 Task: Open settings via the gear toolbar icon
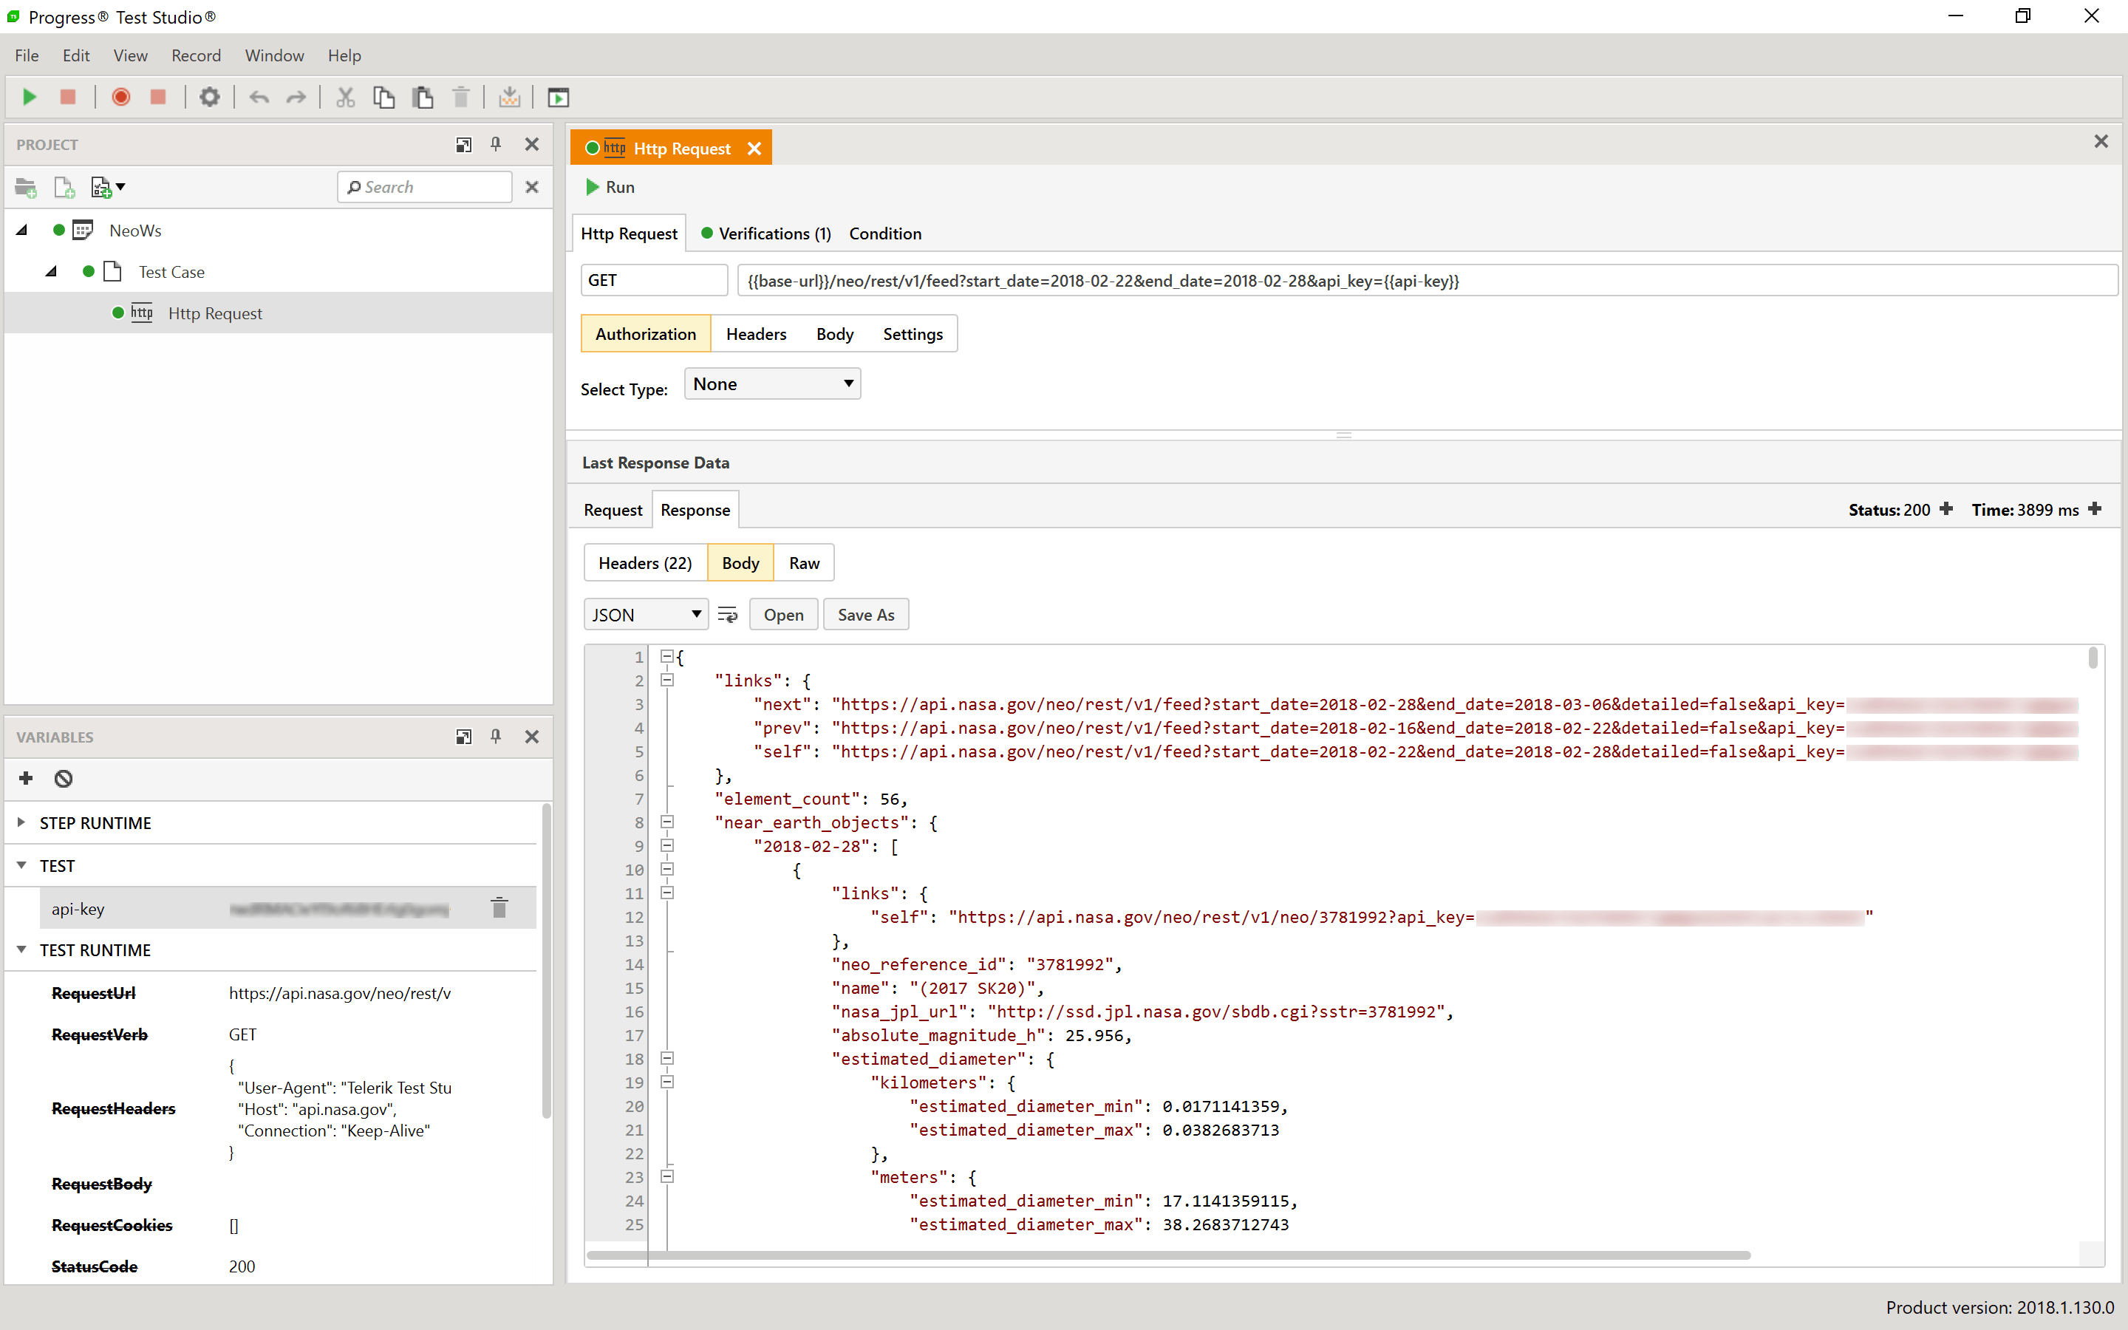pyautogui.click(x=209, y=97)
